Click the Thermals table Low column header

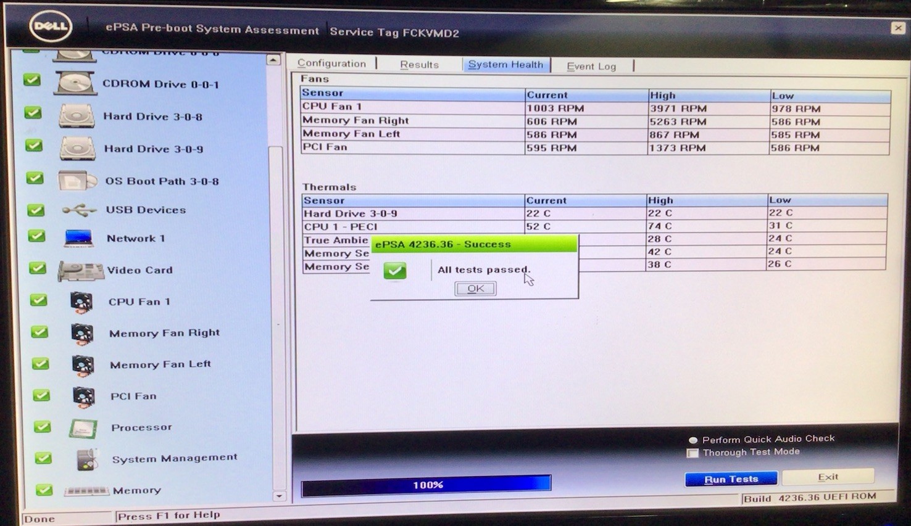tap(827, 200)
